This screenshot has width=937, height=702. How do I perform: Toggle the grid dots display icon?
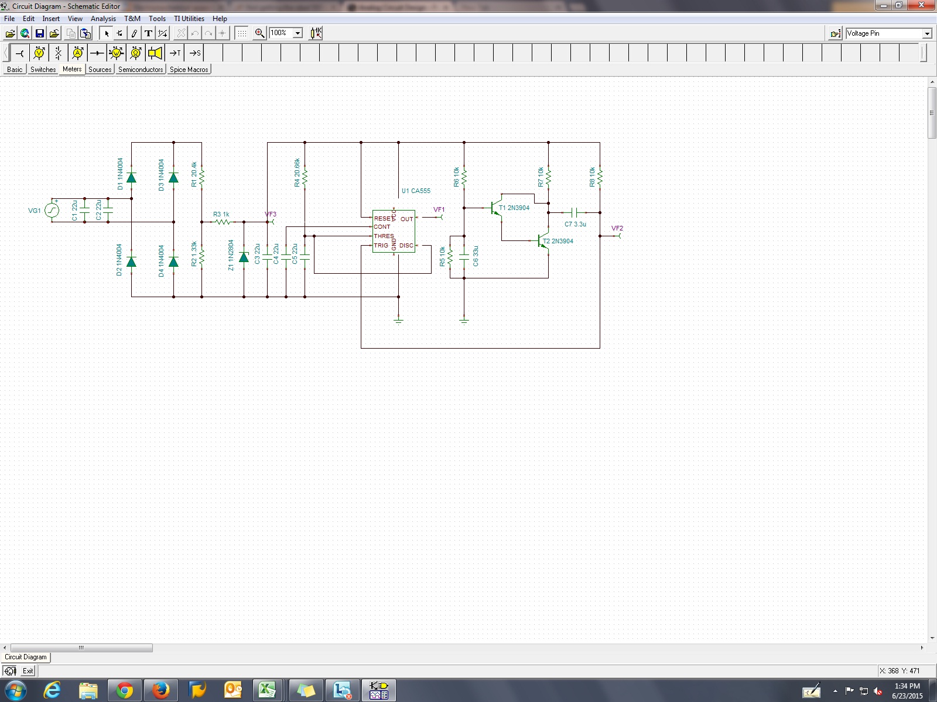242,33
